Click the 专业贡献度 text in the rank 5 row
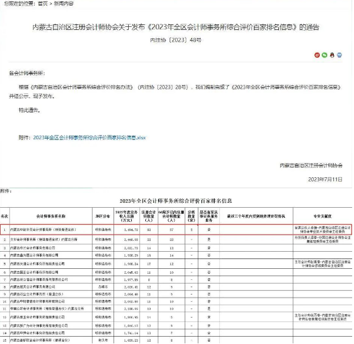This screenshot has height=344, width=354. 322,264
